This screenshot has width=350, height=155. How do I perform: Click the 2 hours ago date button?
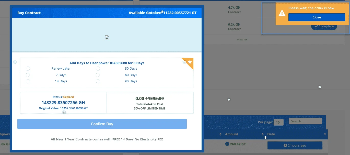[295, 145]
